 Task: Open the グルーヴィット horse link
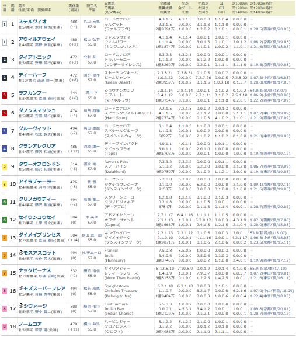click(35, 128)
